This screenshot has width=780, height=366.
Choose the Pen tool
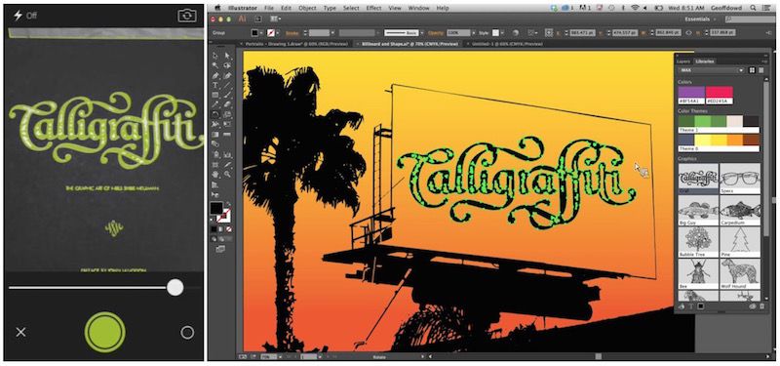214,75
